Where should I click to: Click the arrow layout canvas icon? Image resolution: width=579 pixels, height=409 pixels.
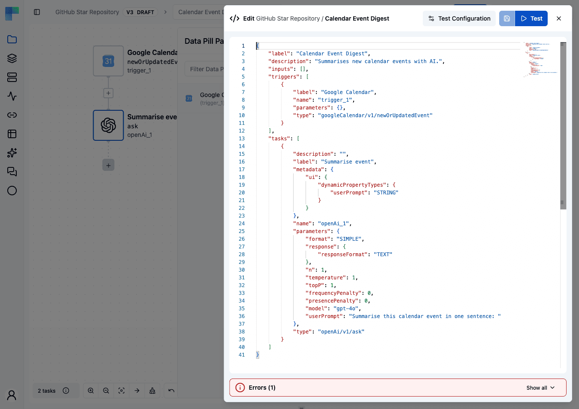click(137, 391)
